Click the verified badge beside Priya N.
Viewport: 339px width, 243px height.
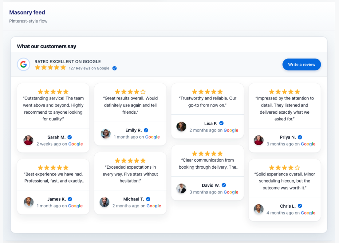pyautogui.click(x=300, y=137)
